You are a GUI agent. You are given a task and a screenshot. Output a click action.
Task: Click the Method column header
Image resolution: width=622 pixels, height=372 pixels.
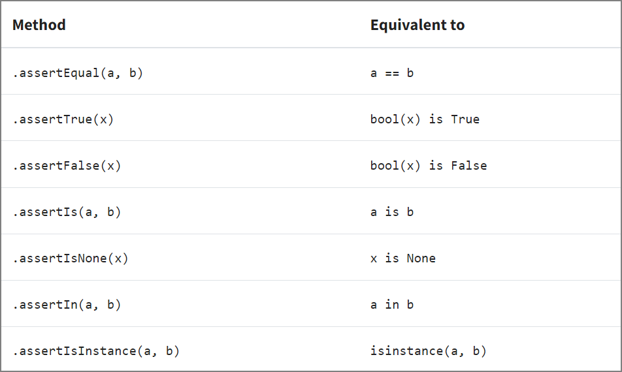(39, 25)
